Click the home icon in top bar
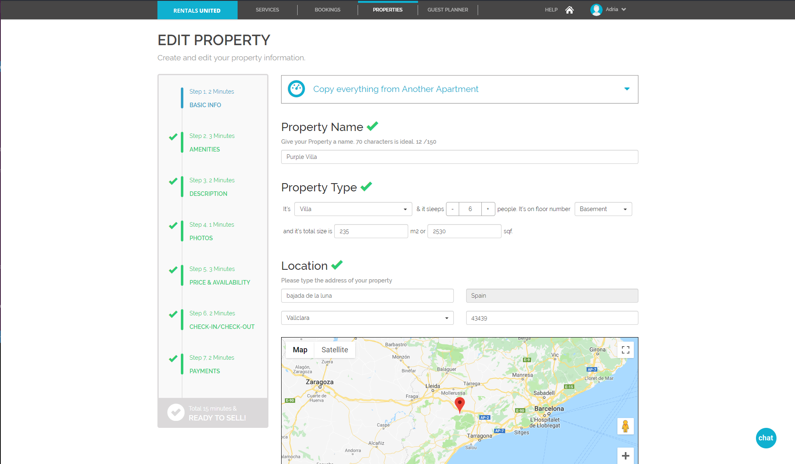Screen dimensions: 795x464 [569, 10]
